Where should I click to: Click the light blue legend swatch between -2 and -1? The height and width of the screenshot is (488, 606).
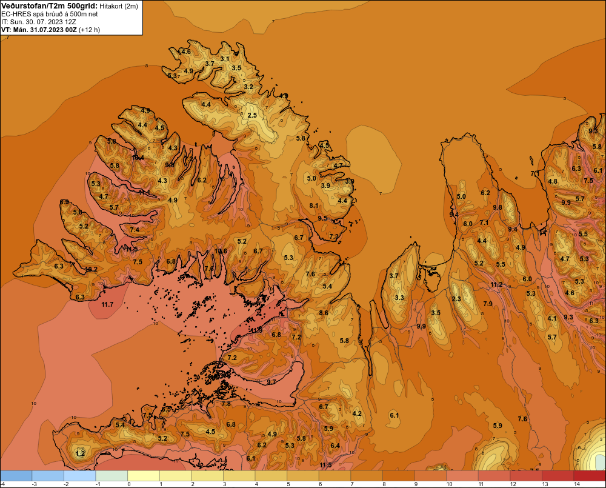80,476
